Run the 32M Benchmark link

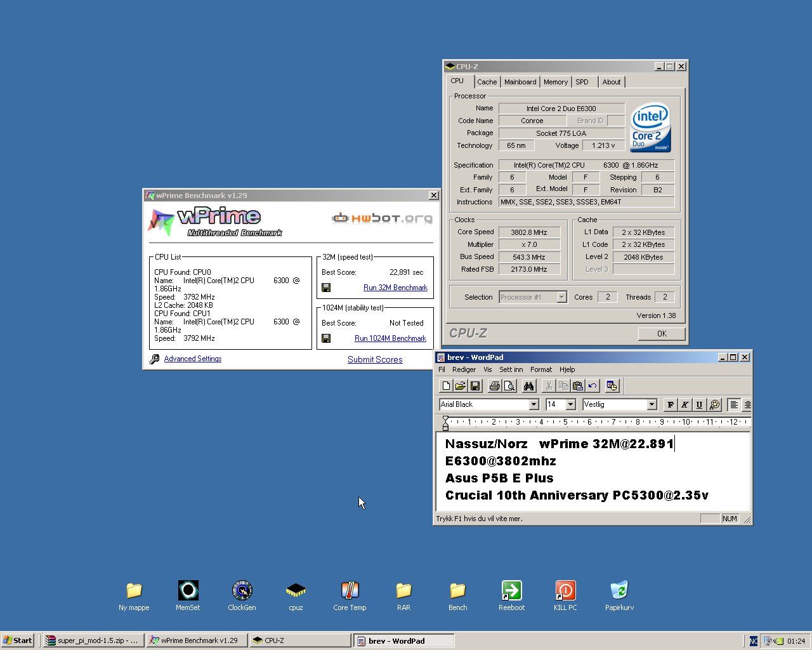point(395,288)
